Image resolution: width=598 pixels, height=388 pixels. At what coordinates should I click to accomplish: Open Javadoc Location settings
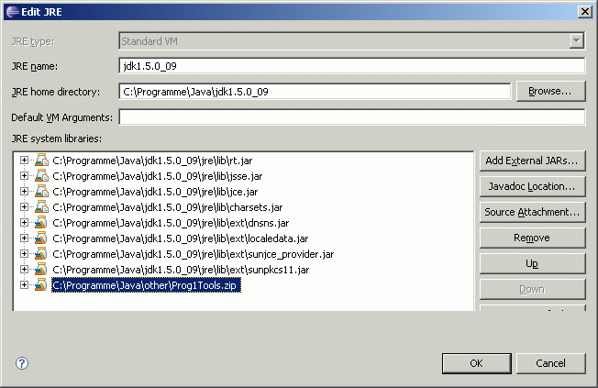pos(532,186)
